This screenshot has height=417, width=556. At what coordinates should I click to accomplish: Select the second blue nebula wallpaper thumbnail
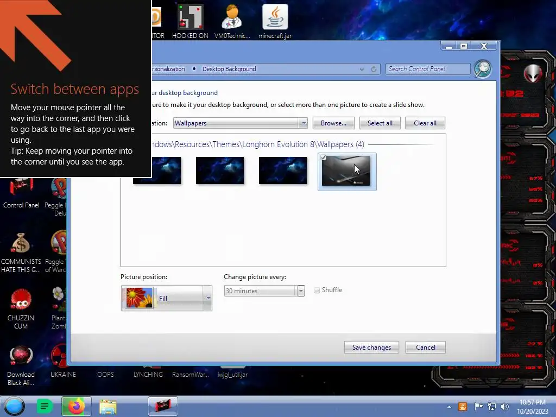click(220, 170)
